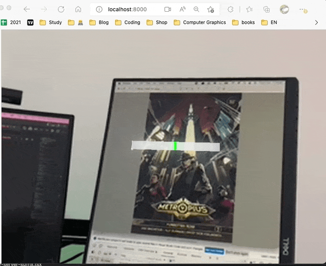
Task: Click the green marker on the progress bar
Action: point(175,146)
